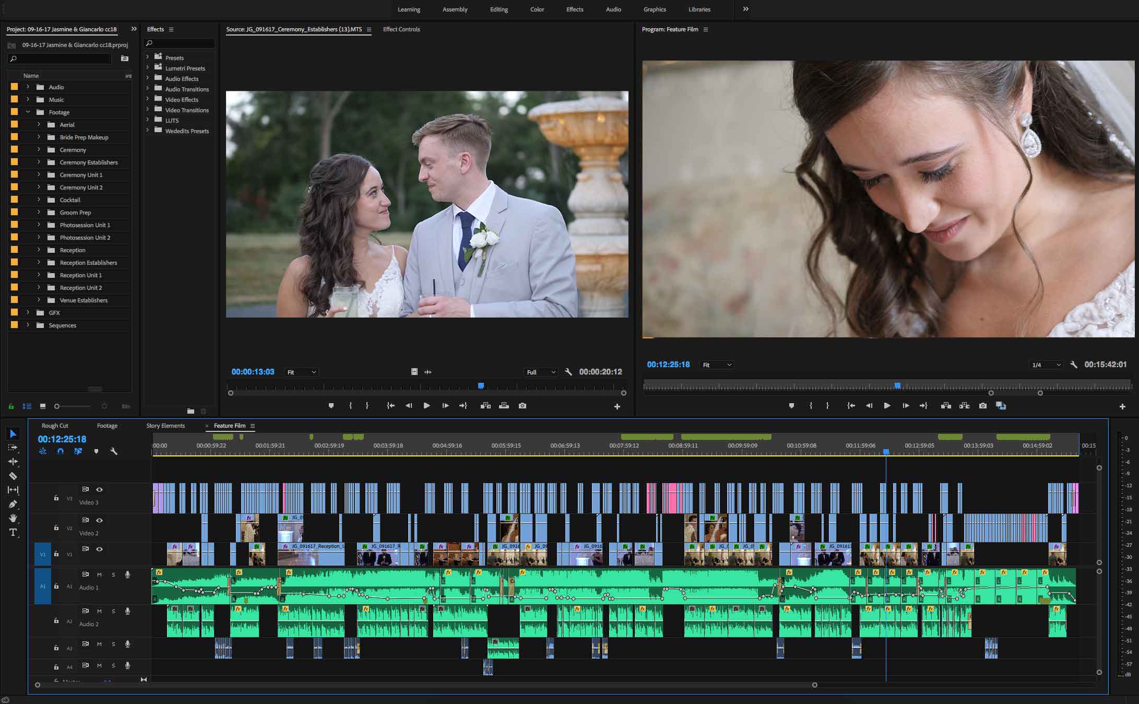The width and height of the screenshot is (1139, 704).
Task: Select the Type tool
Action: [x=13, y=532]
